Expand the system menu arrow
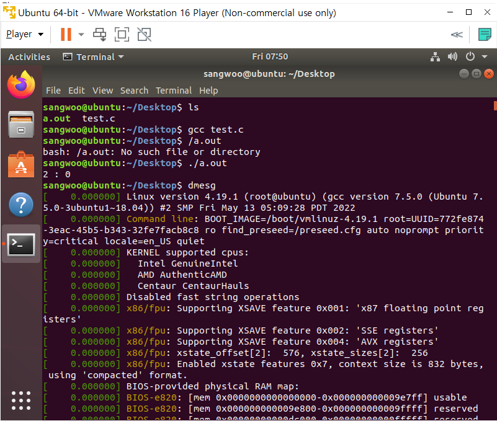This screenshot has height=421, width=497. (485, 57)
